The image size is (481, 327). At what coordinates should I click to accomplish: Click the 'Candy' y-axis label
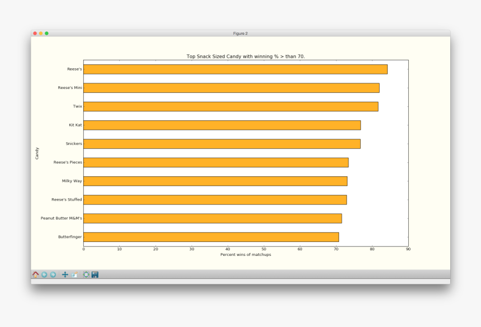(x=37, y=153)
